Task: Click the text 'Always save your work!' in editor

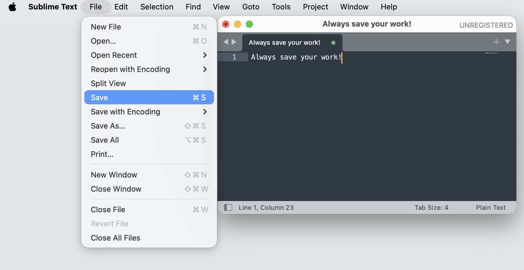Action: [x=296, y=57]
